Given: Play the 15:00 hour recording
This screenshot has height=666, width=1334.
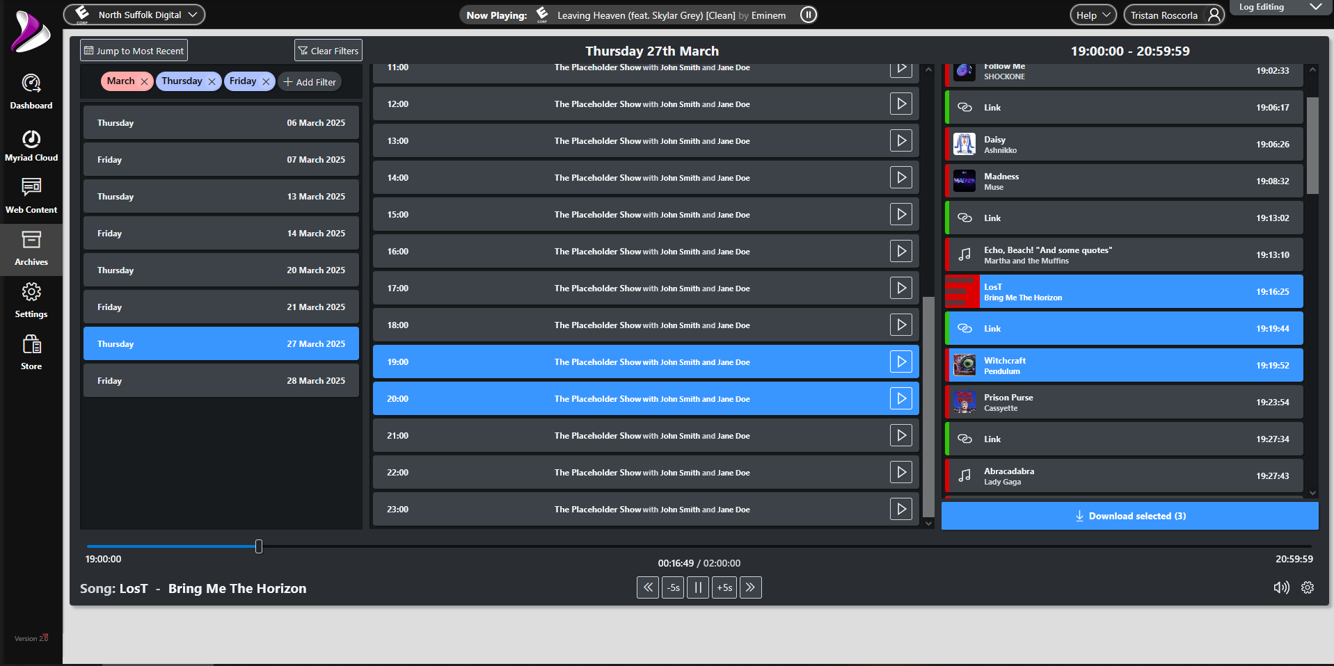Looking at the screenshot, I should (901, 214).
